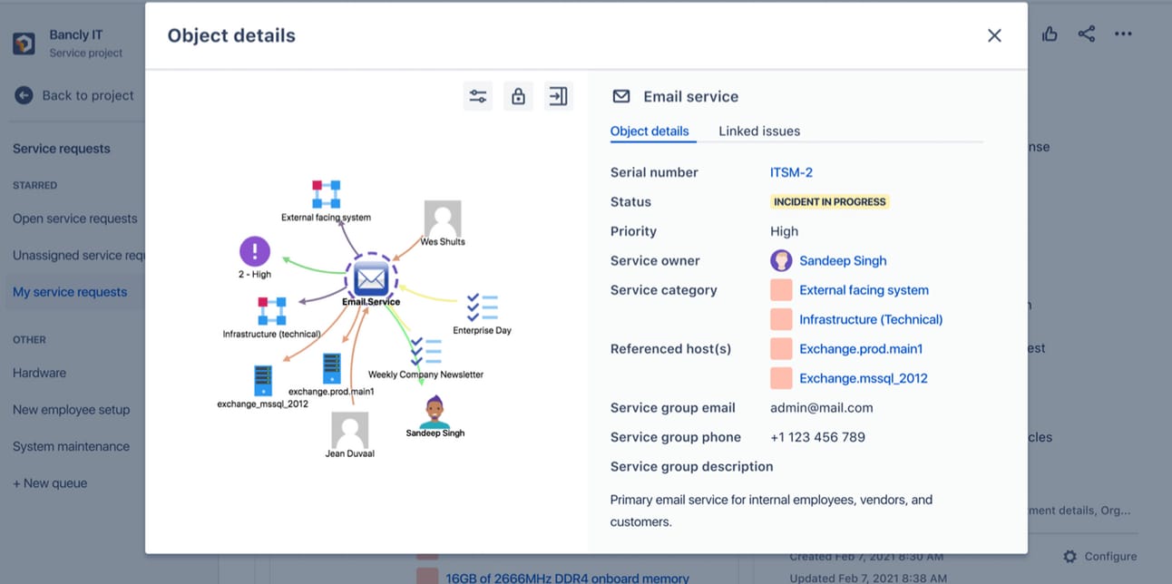Click the INCIDENT IN PROGRESS status badge

click(830, 202)
